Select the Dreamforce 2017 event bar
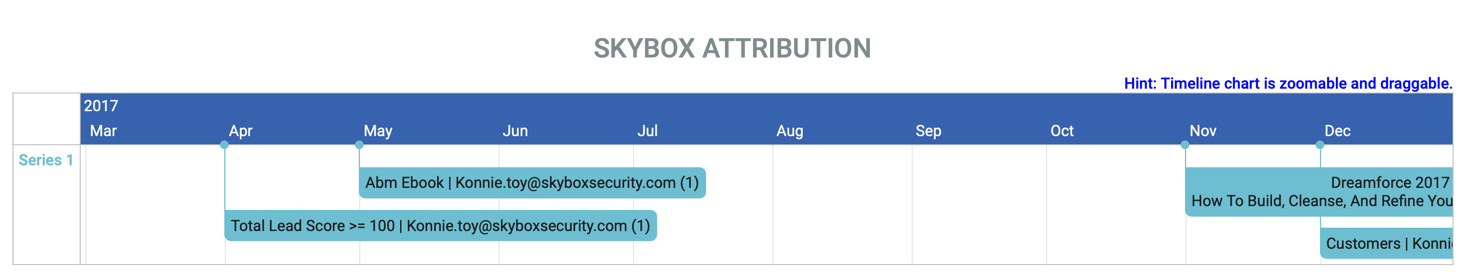 click(x=1319, y=192)
